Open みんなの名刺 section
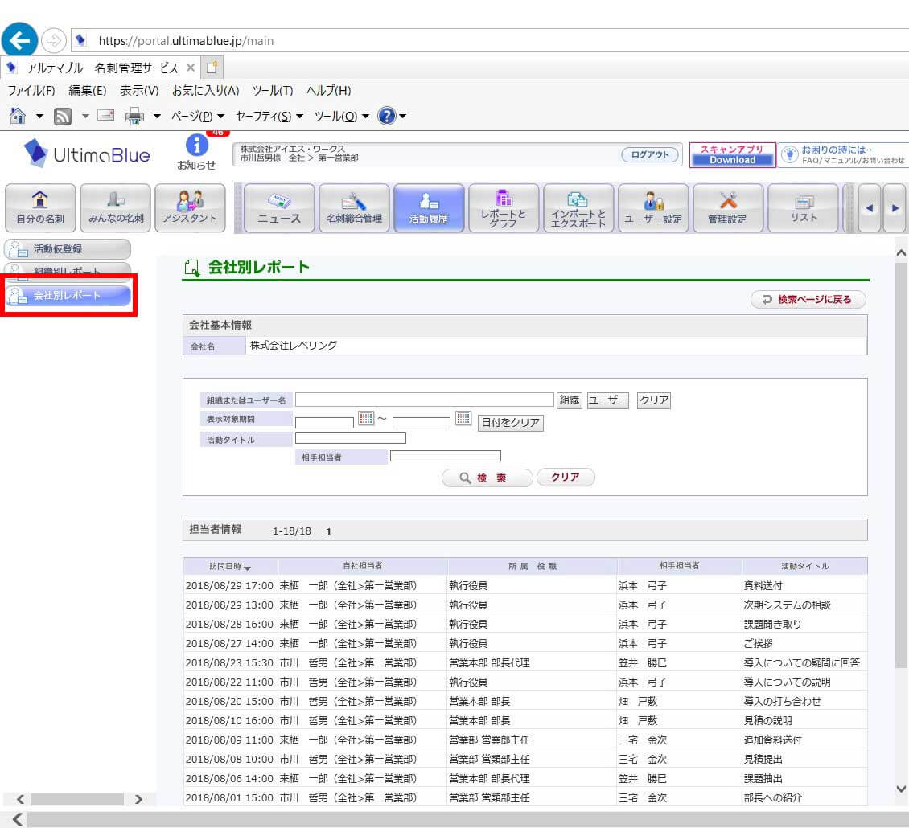Screen dimensions: 909x828 [115, 208]
